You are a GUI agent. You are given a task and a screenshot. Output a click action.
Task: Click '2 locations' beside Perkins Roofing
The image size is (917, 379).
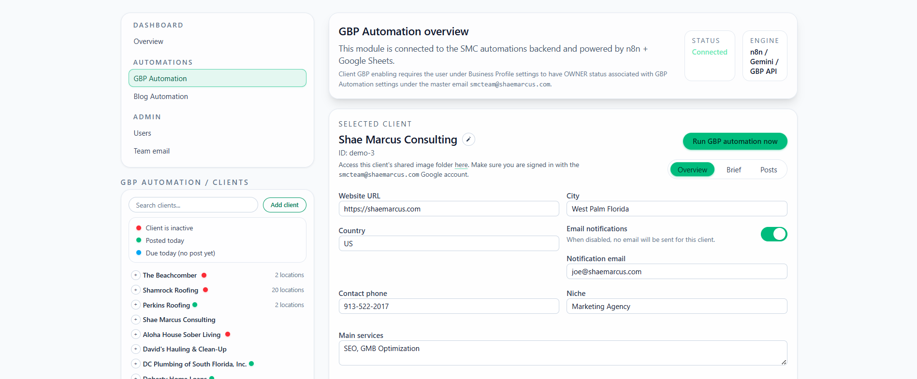pyautogui.click(x=290, y=305)
